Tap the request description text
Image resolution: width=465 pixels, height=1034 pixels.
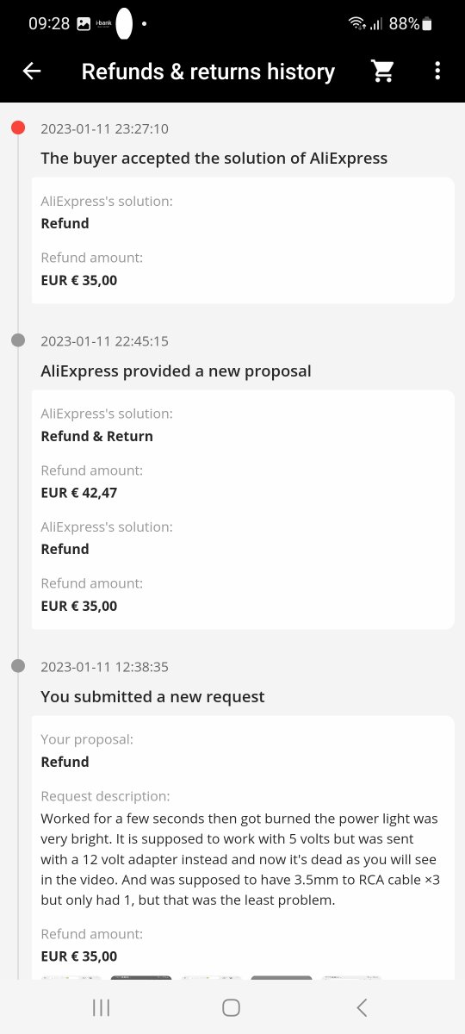[240, 859]
